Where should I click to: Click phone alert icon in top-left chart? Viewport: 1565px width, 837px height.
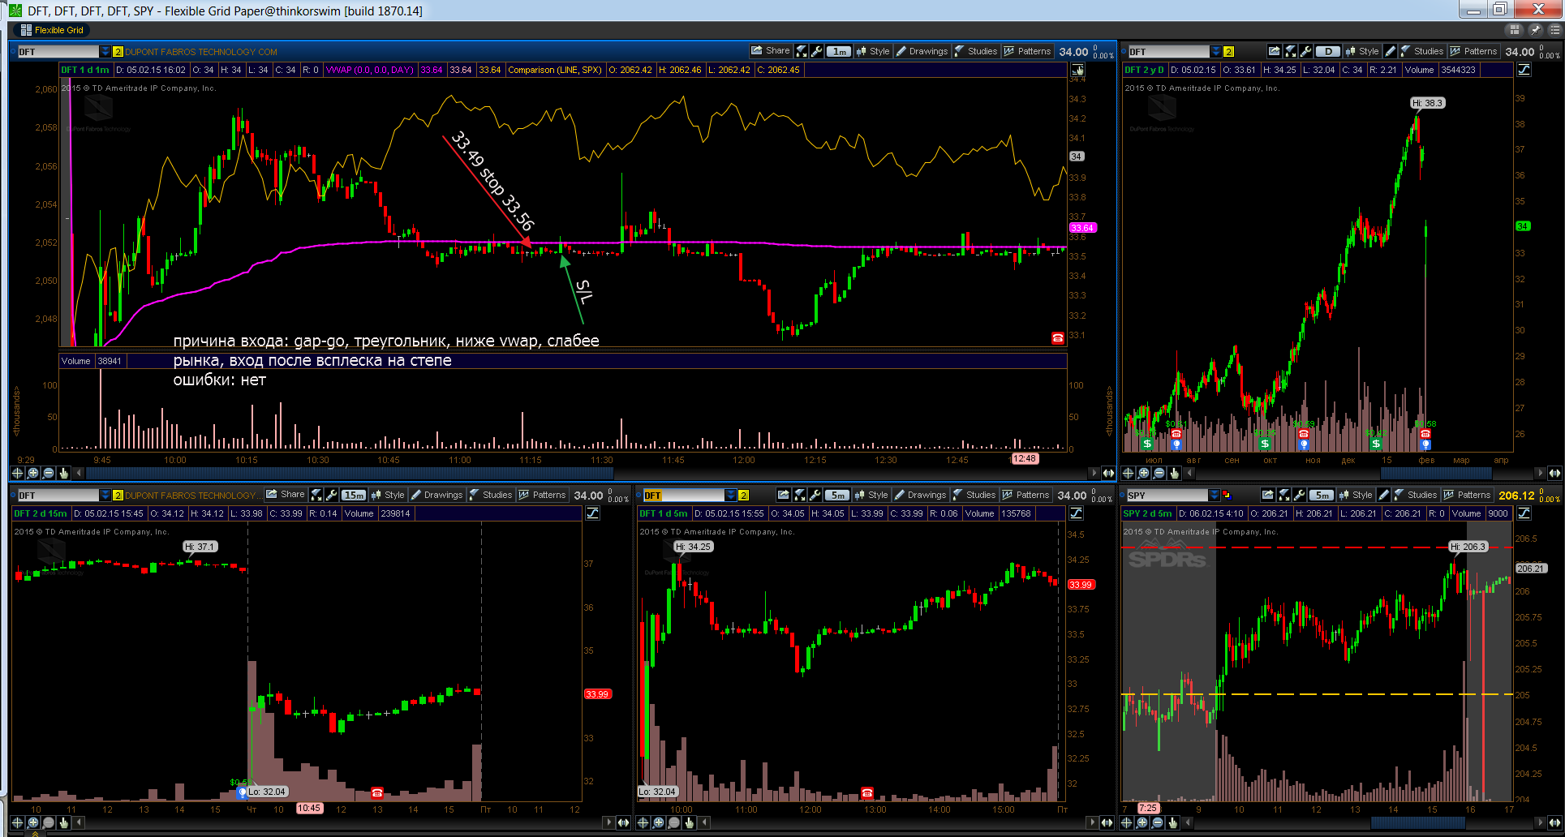point(1057,338)
